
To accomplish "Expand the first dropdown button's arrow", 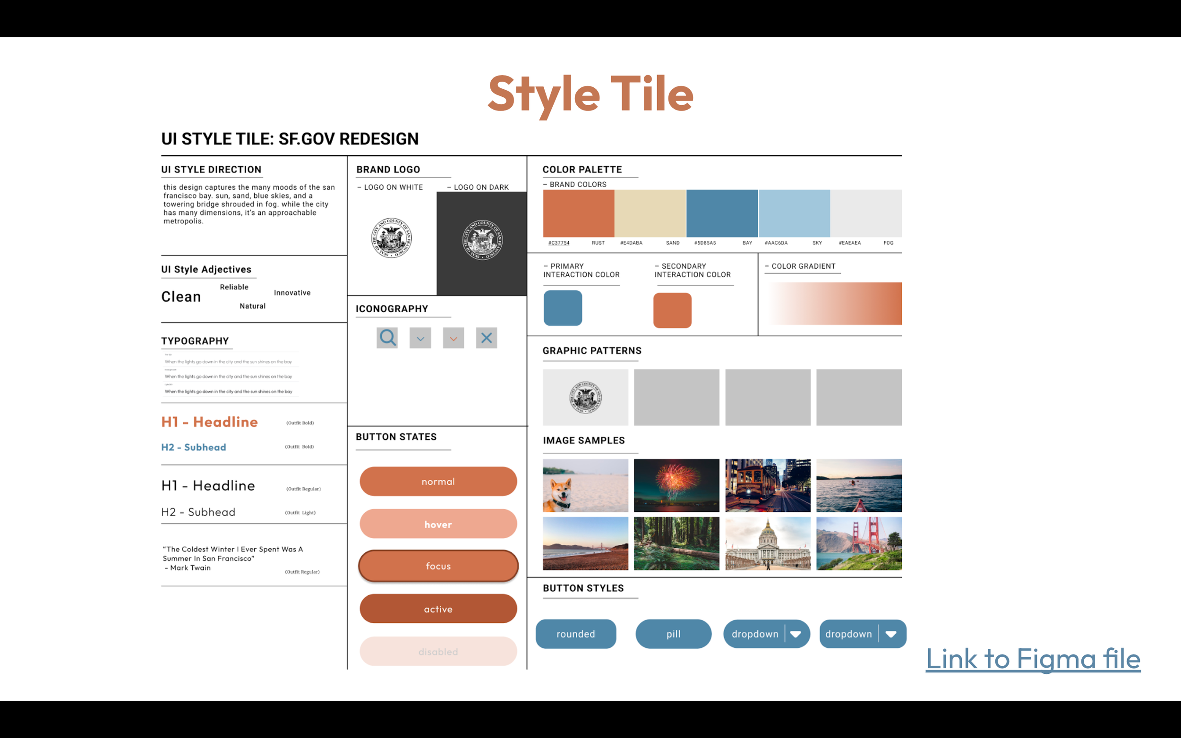I will pos(796,634).
